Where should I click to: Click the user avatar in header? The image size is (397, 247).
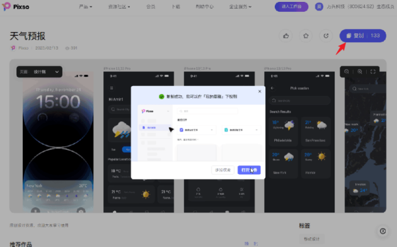[319, 6]
